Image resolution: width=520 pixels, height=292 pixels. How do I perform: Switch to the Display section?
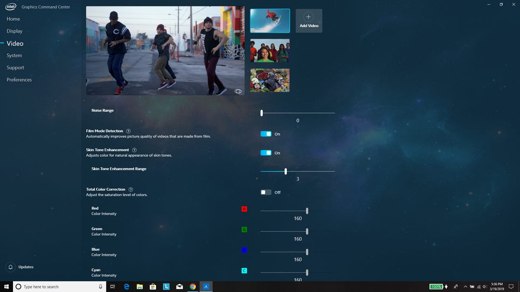pos(14,31)
